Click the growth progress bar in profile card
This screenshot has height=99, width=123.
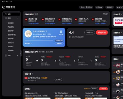(x=39, y=41)
